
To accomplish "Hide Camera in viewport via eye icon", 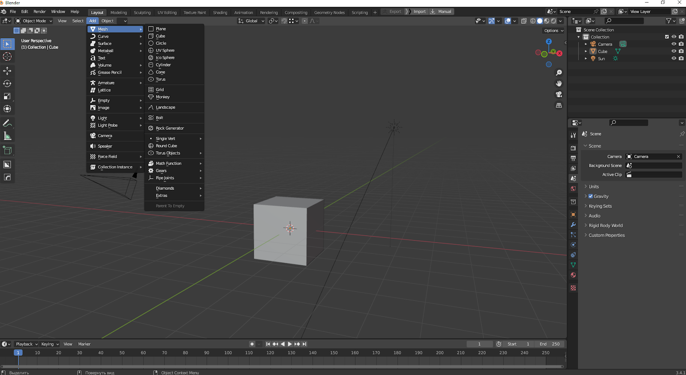I will pyautogui.click(x=674, y=44).
